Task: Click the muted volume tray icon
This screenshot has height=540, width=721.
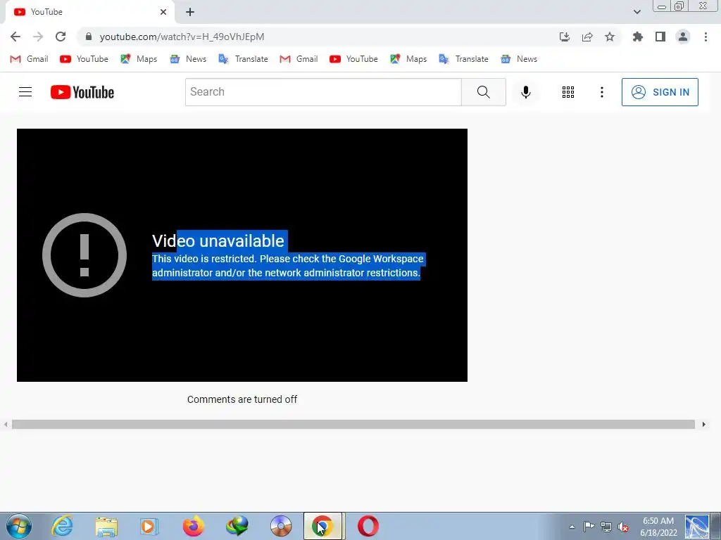Action: pyautogui.click(x=624, y=527)
